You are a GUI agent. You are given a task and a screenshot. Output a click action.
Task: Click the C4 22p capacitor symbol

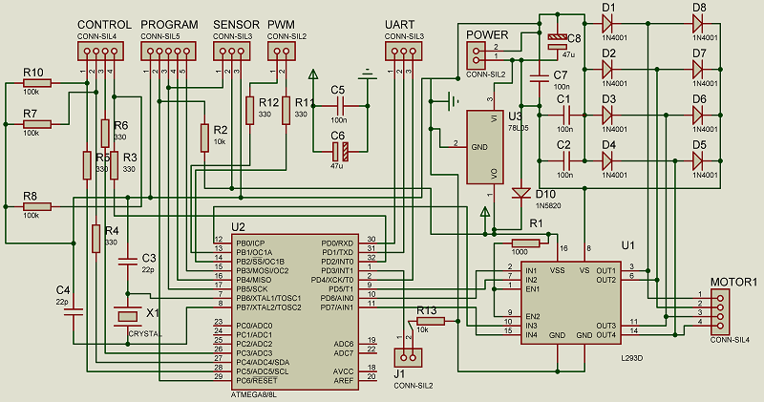pos(74,312)
